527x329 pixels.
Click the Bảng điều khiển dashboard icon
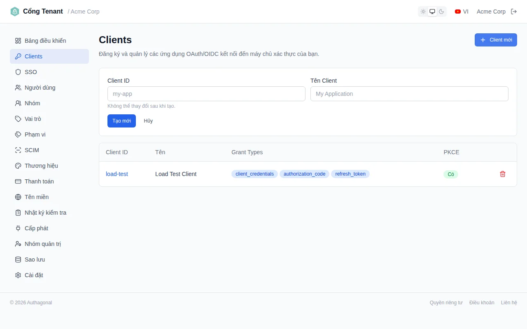[x=18, y=41]
